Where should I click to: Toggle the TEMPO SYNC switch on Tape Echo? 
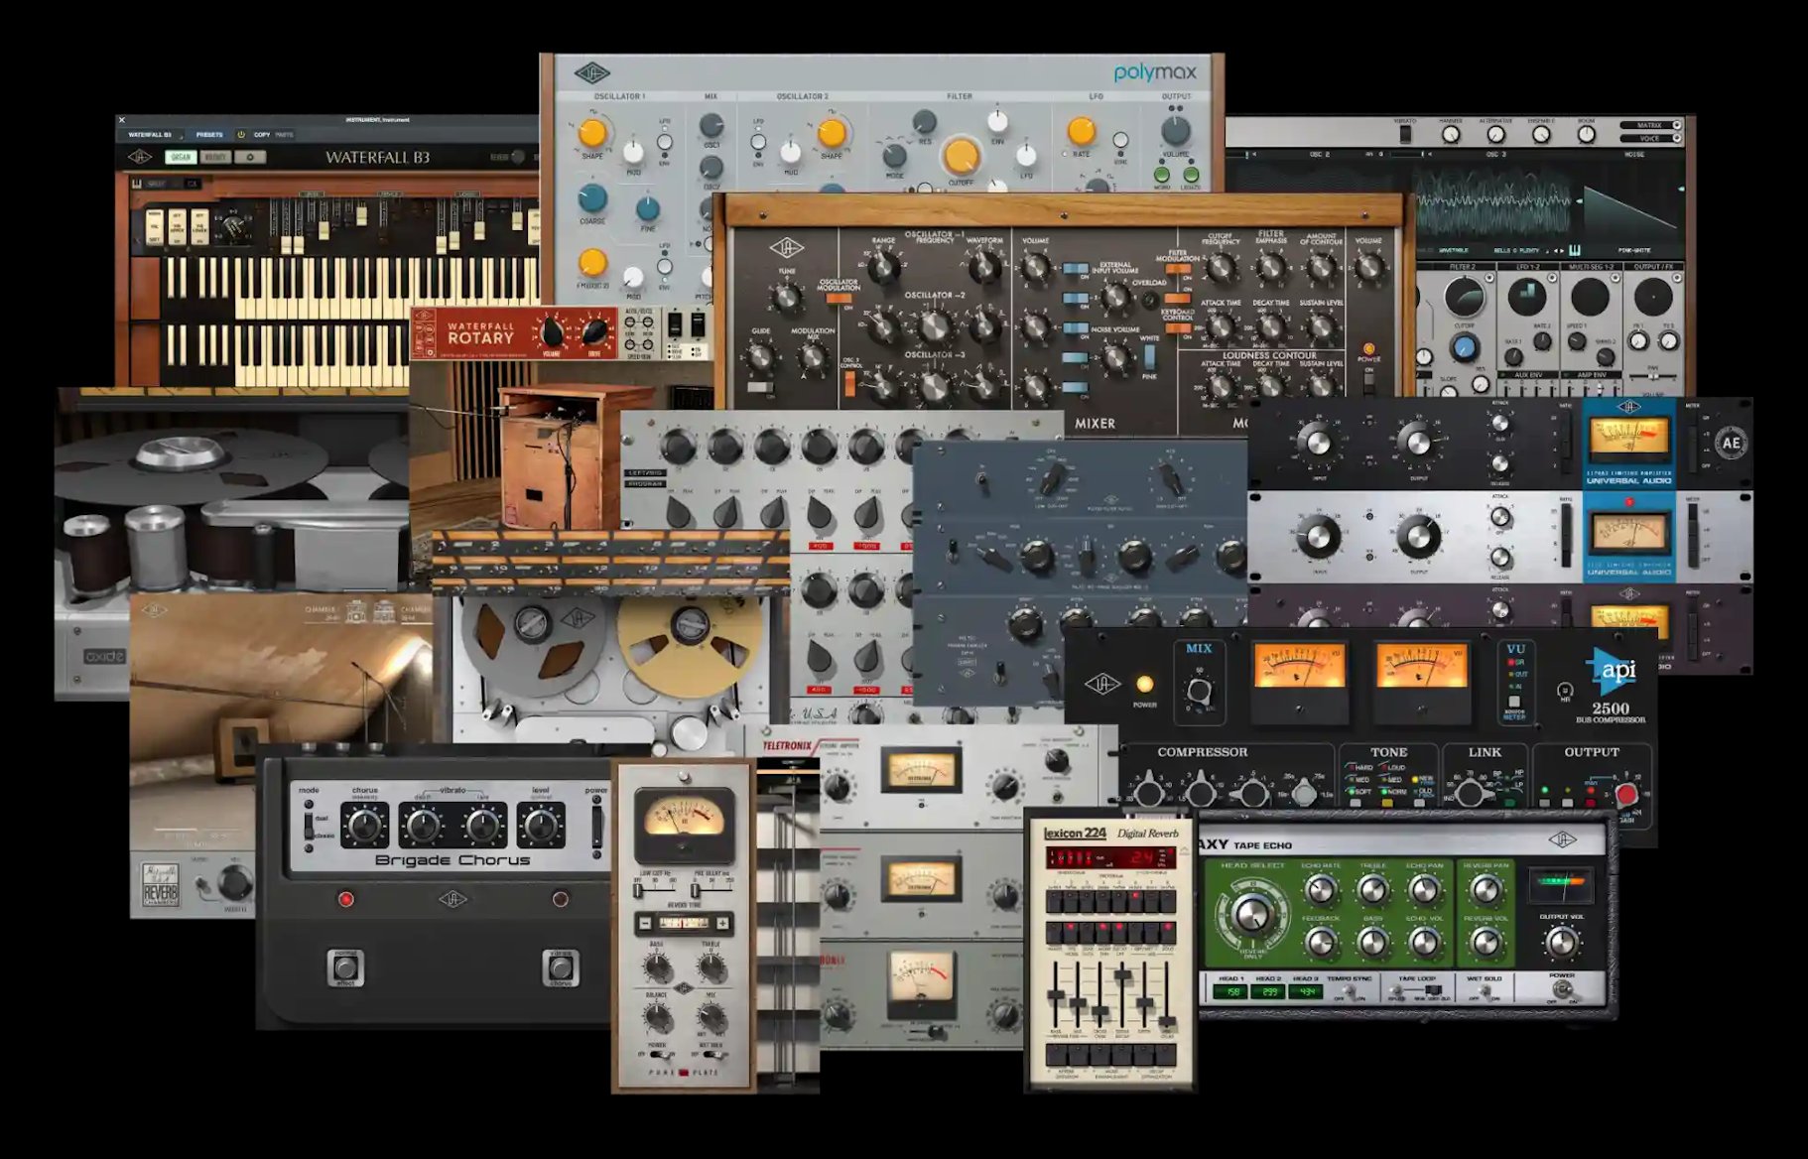1350,990
